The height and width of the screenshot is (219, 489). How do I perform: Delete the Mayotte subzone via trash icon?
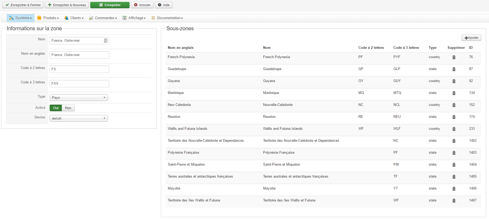(454, 189)
